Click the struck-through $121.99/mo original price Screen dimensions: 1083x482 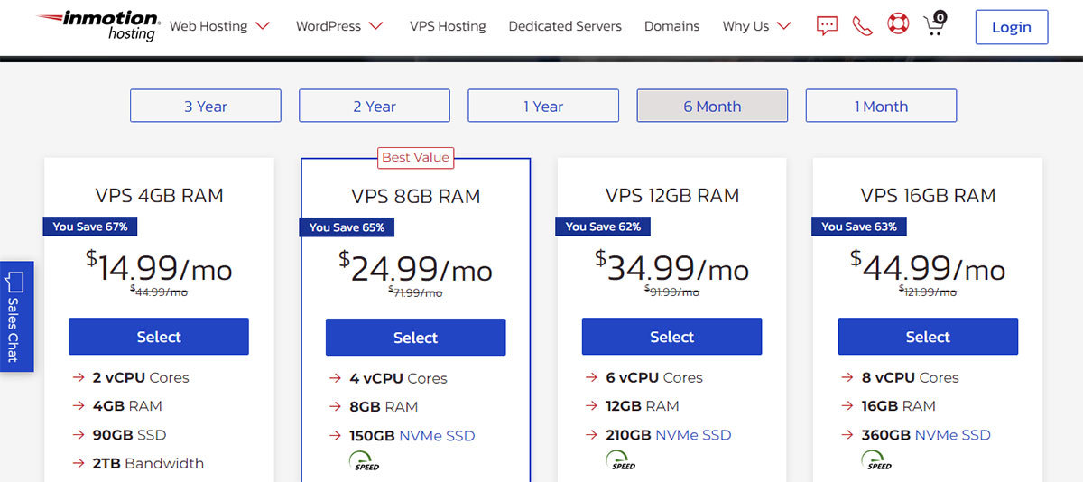928,291
